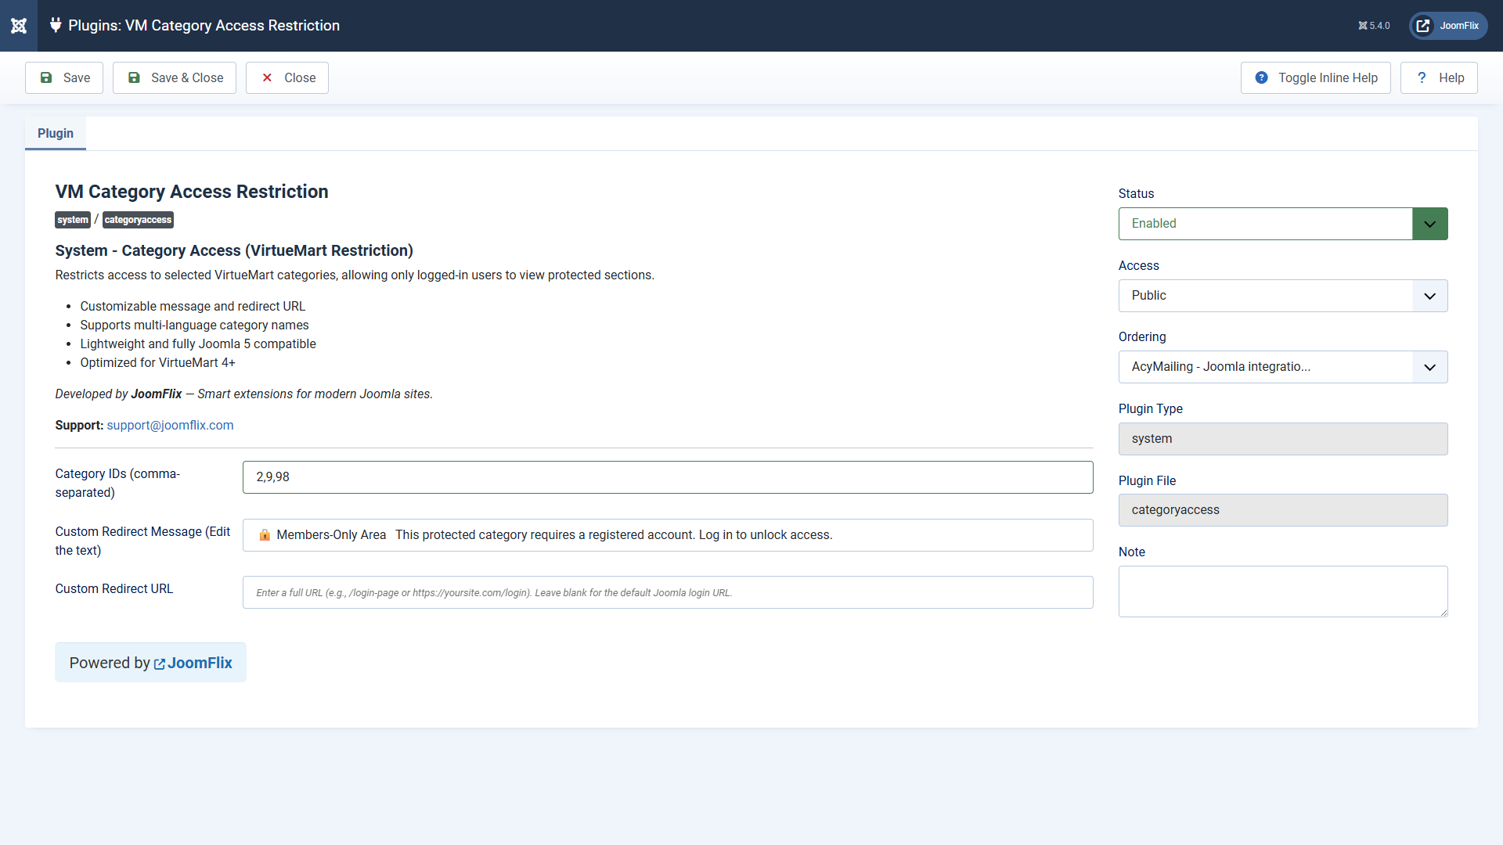Click the Close button with red X
1503x845 pixels.
[287, 78]
